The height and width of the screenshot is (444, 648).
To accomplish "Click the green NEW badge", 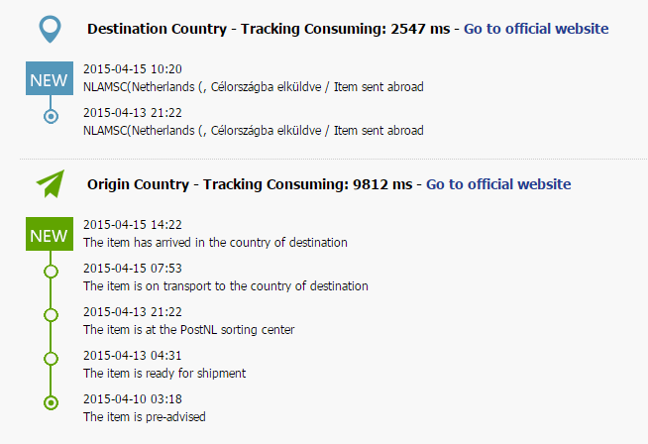I will (50, 234).
